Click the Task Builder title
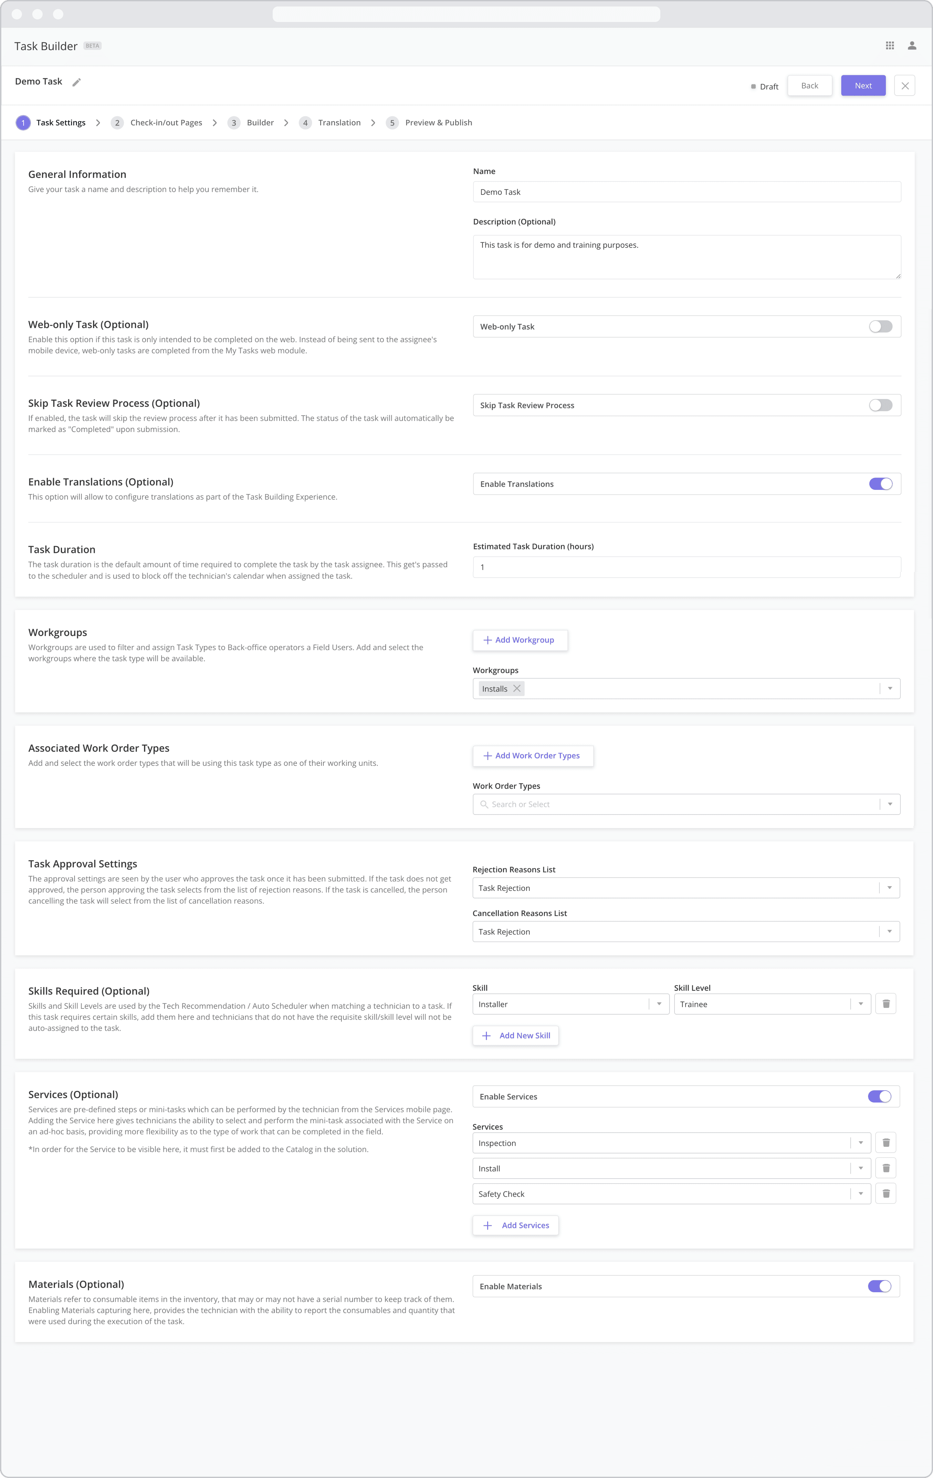 coord(46,46)
